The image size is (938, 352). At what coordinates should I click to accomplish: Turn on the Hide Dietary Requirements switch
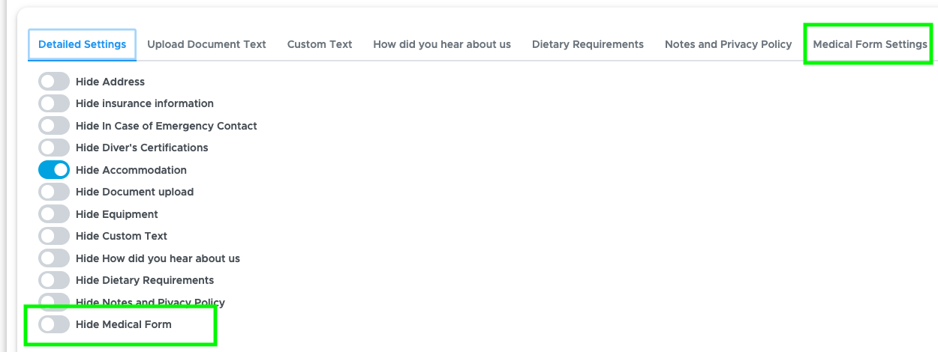[54, 280]
